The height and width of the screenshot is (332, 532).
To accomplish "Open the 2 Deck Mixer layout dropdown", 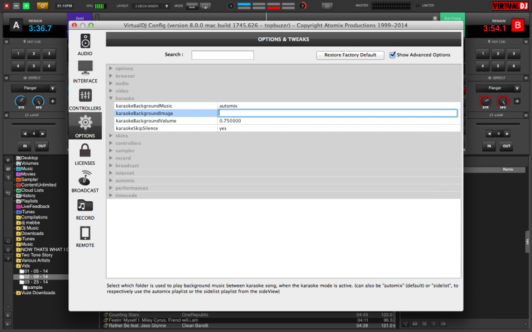I will (167, 6).
